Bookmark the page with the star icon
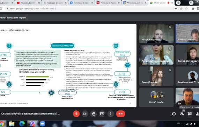 186,9
